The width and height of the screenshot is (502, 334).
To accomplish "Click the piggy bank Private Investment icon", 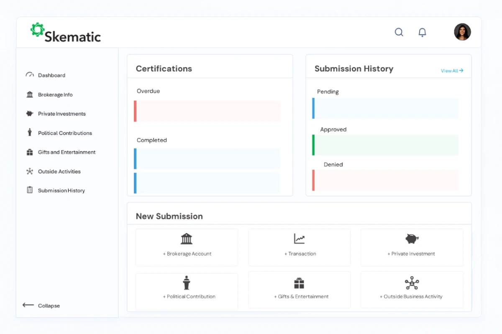I will [412, 239].
